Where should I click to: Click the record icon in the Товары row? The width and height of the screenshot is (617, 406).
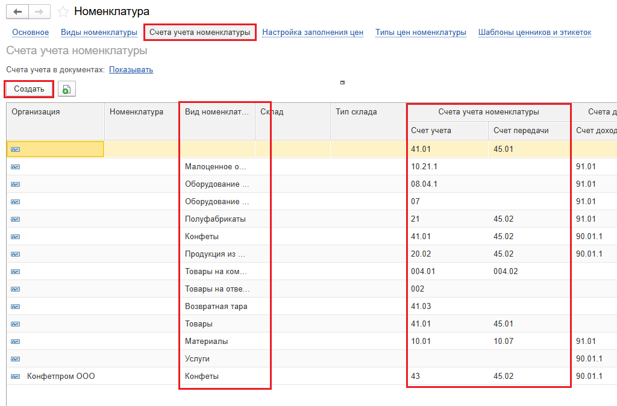point(15,324)
